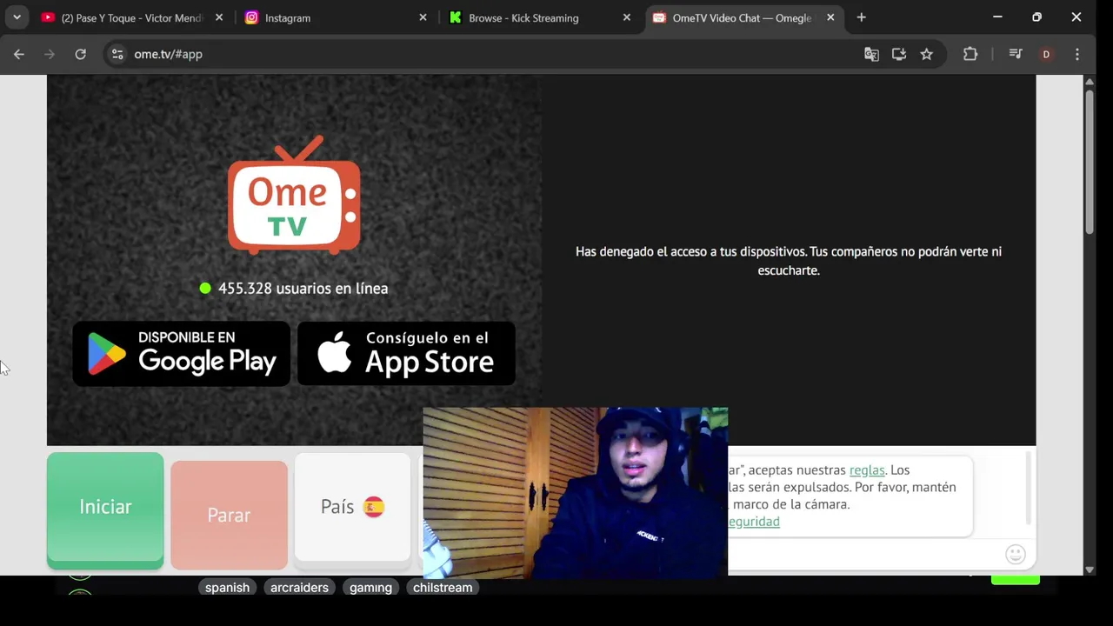Select the chilstream tag

click(x=443, y=588)
